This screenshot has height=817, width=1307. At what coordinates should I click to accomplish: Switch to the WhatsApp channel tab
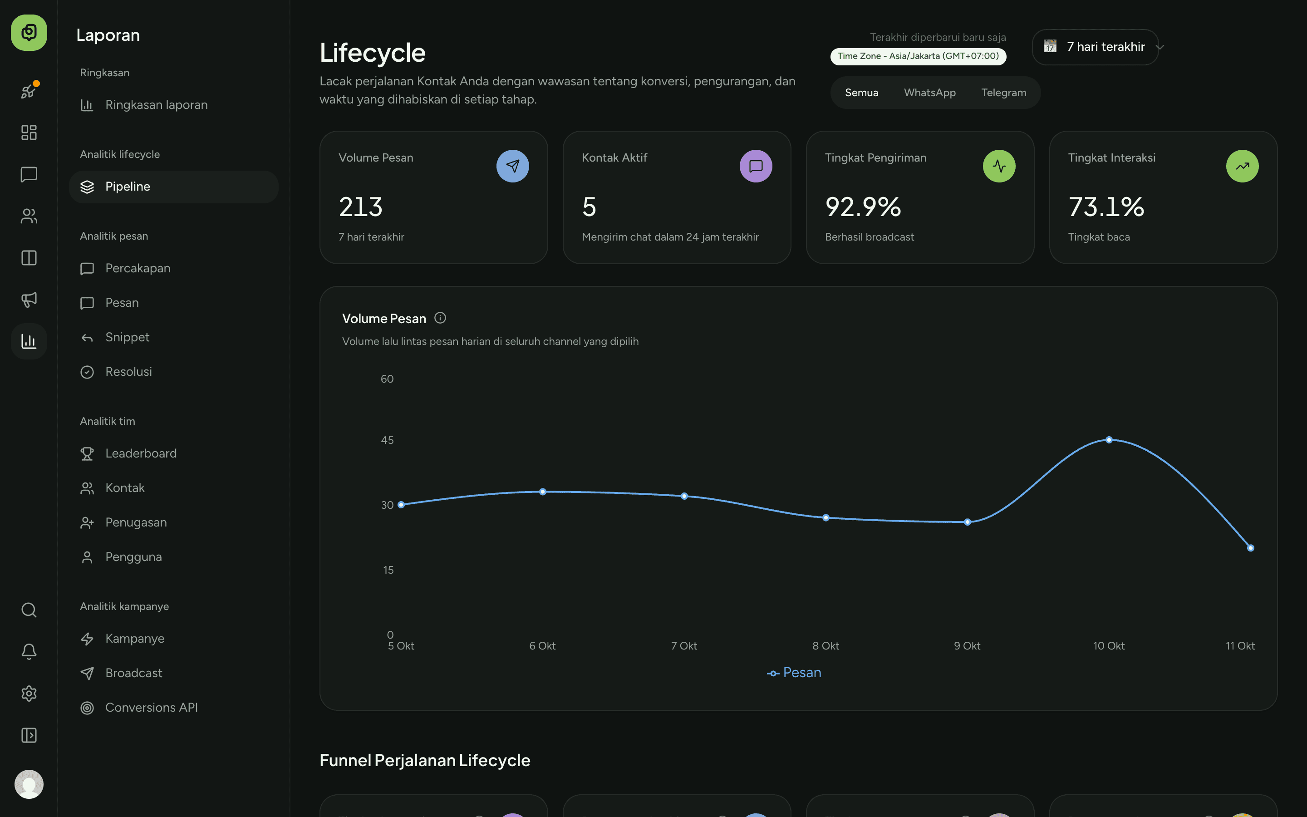point(929,93)
